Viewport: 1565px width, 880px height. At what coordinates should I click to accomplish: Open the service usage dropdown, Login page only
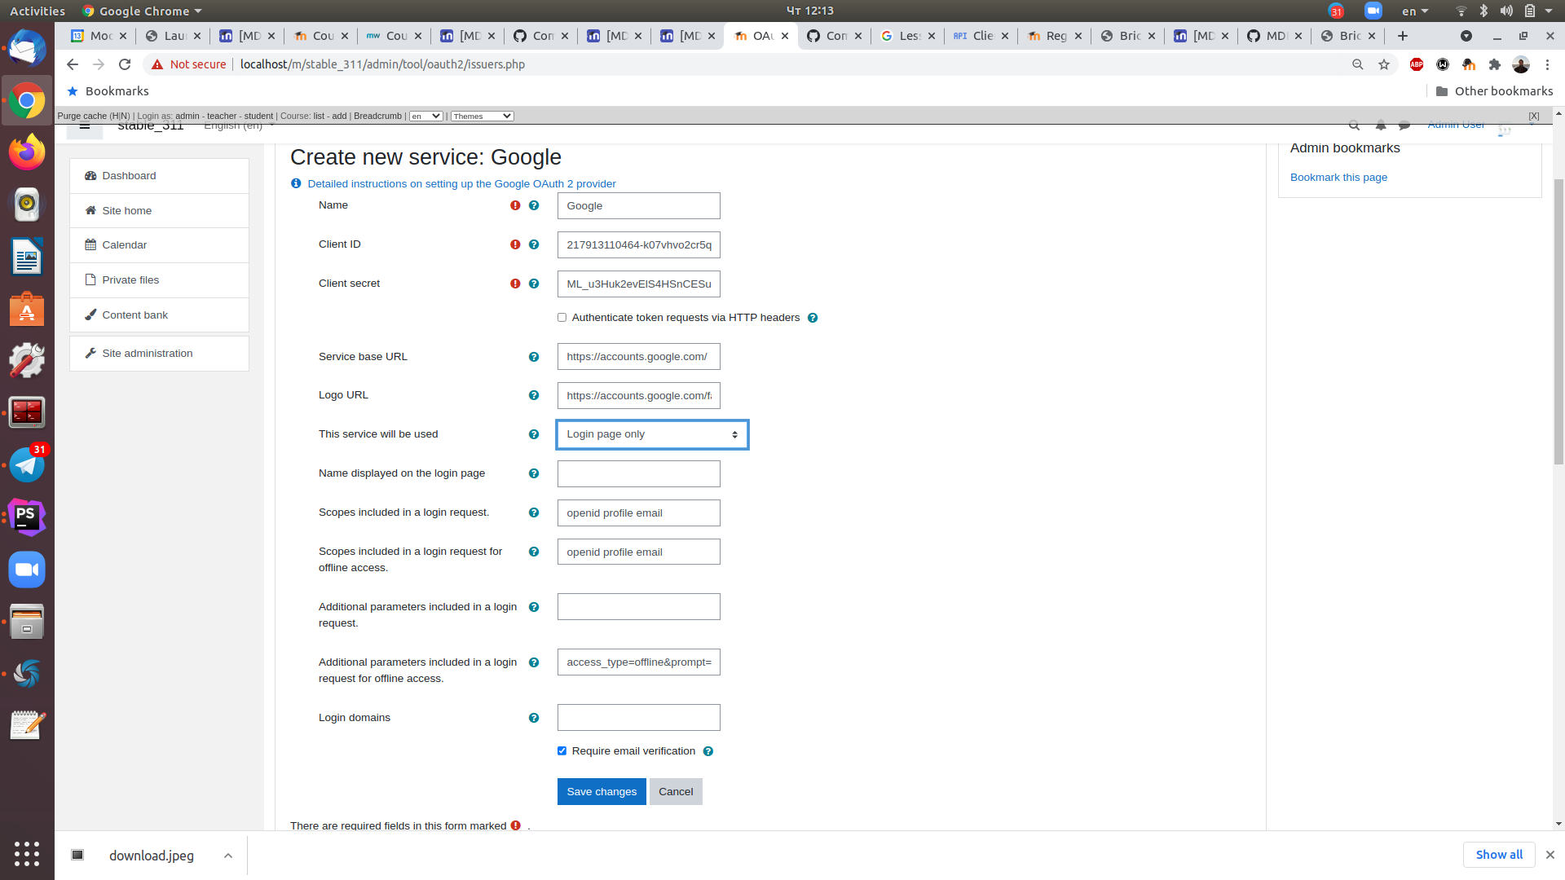(x=652, y=434)
